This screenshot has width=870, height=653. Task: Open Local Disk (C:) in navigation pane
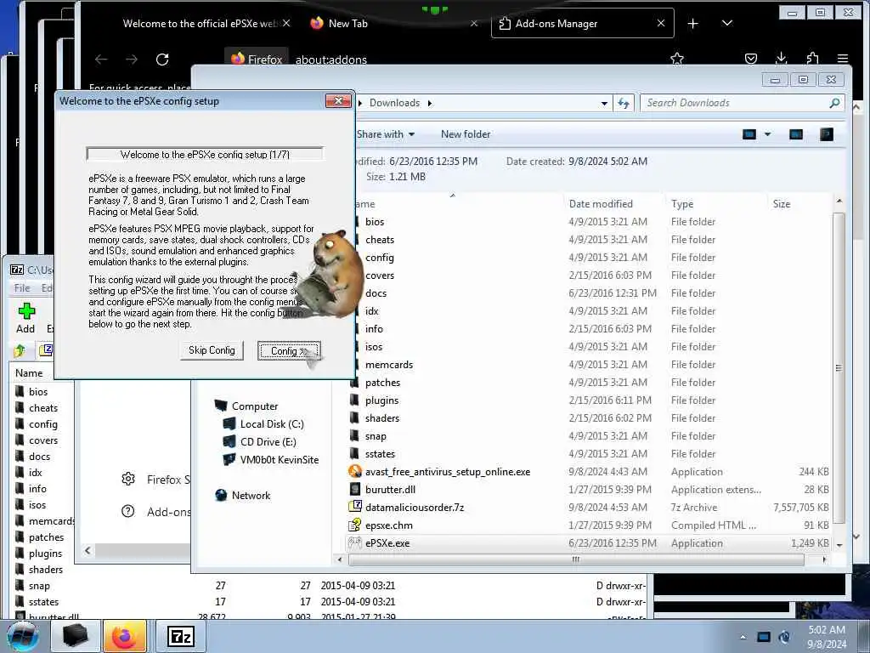272,424
